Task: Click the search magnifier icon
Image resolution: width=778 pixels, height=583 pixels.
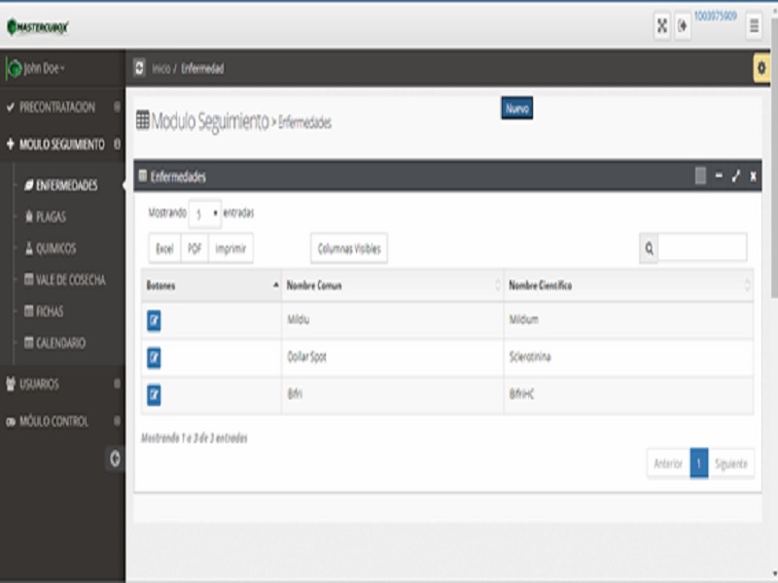Action: [649, 249]
